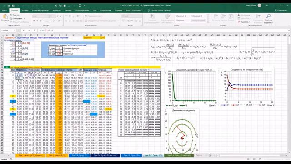
Task: Cancel formula entry with the X button
Action: (x=24, y=31)
